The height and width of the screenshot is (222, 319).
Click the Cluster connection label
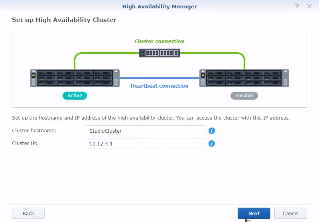point(159,41)
